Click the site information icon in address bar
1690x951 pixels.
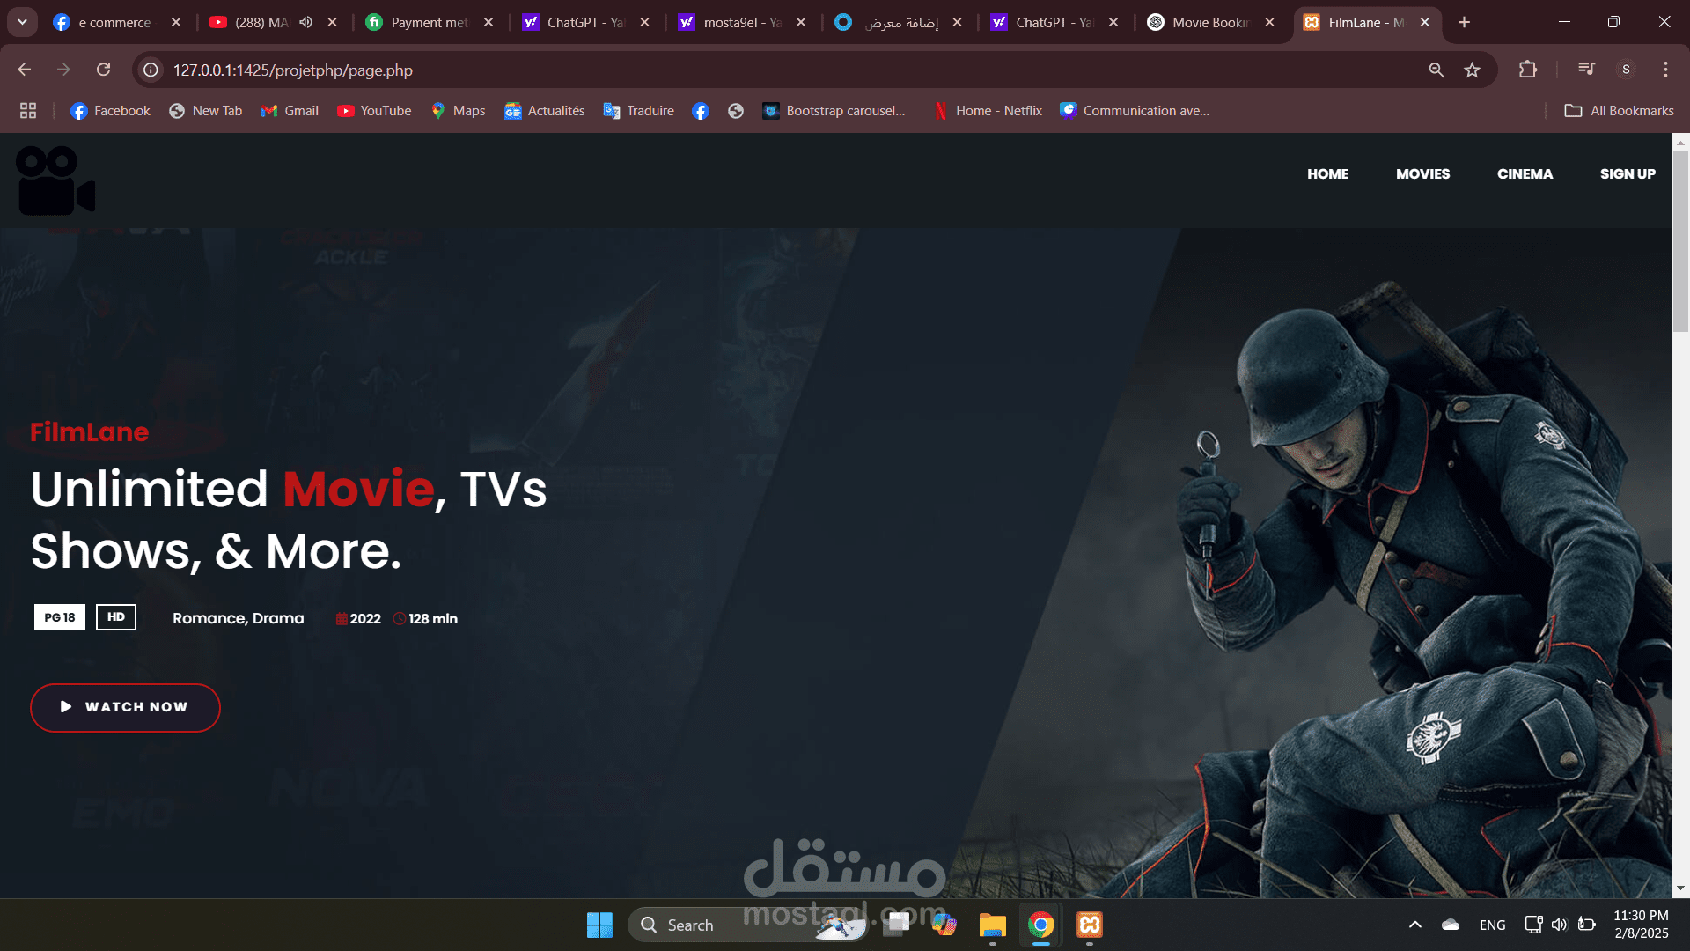coord(151,70)
